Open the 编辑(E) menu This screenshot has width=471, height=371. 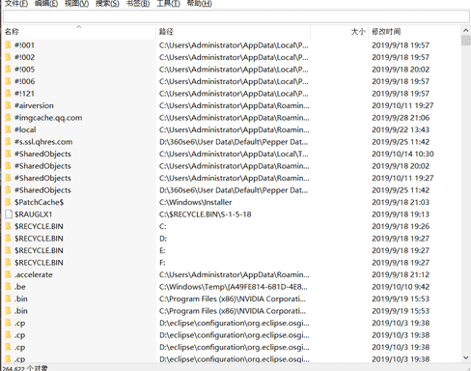click(46, 4)
